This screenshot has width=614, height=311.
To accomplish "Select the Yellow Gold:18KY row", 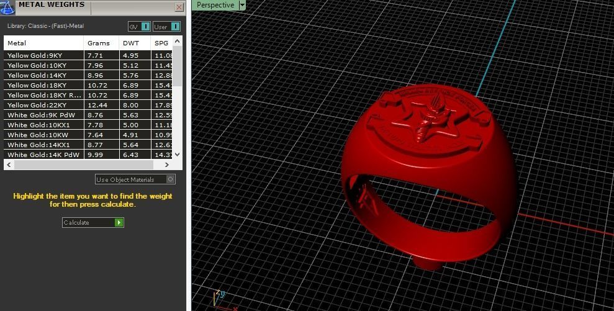I will (x=88, y=85).
